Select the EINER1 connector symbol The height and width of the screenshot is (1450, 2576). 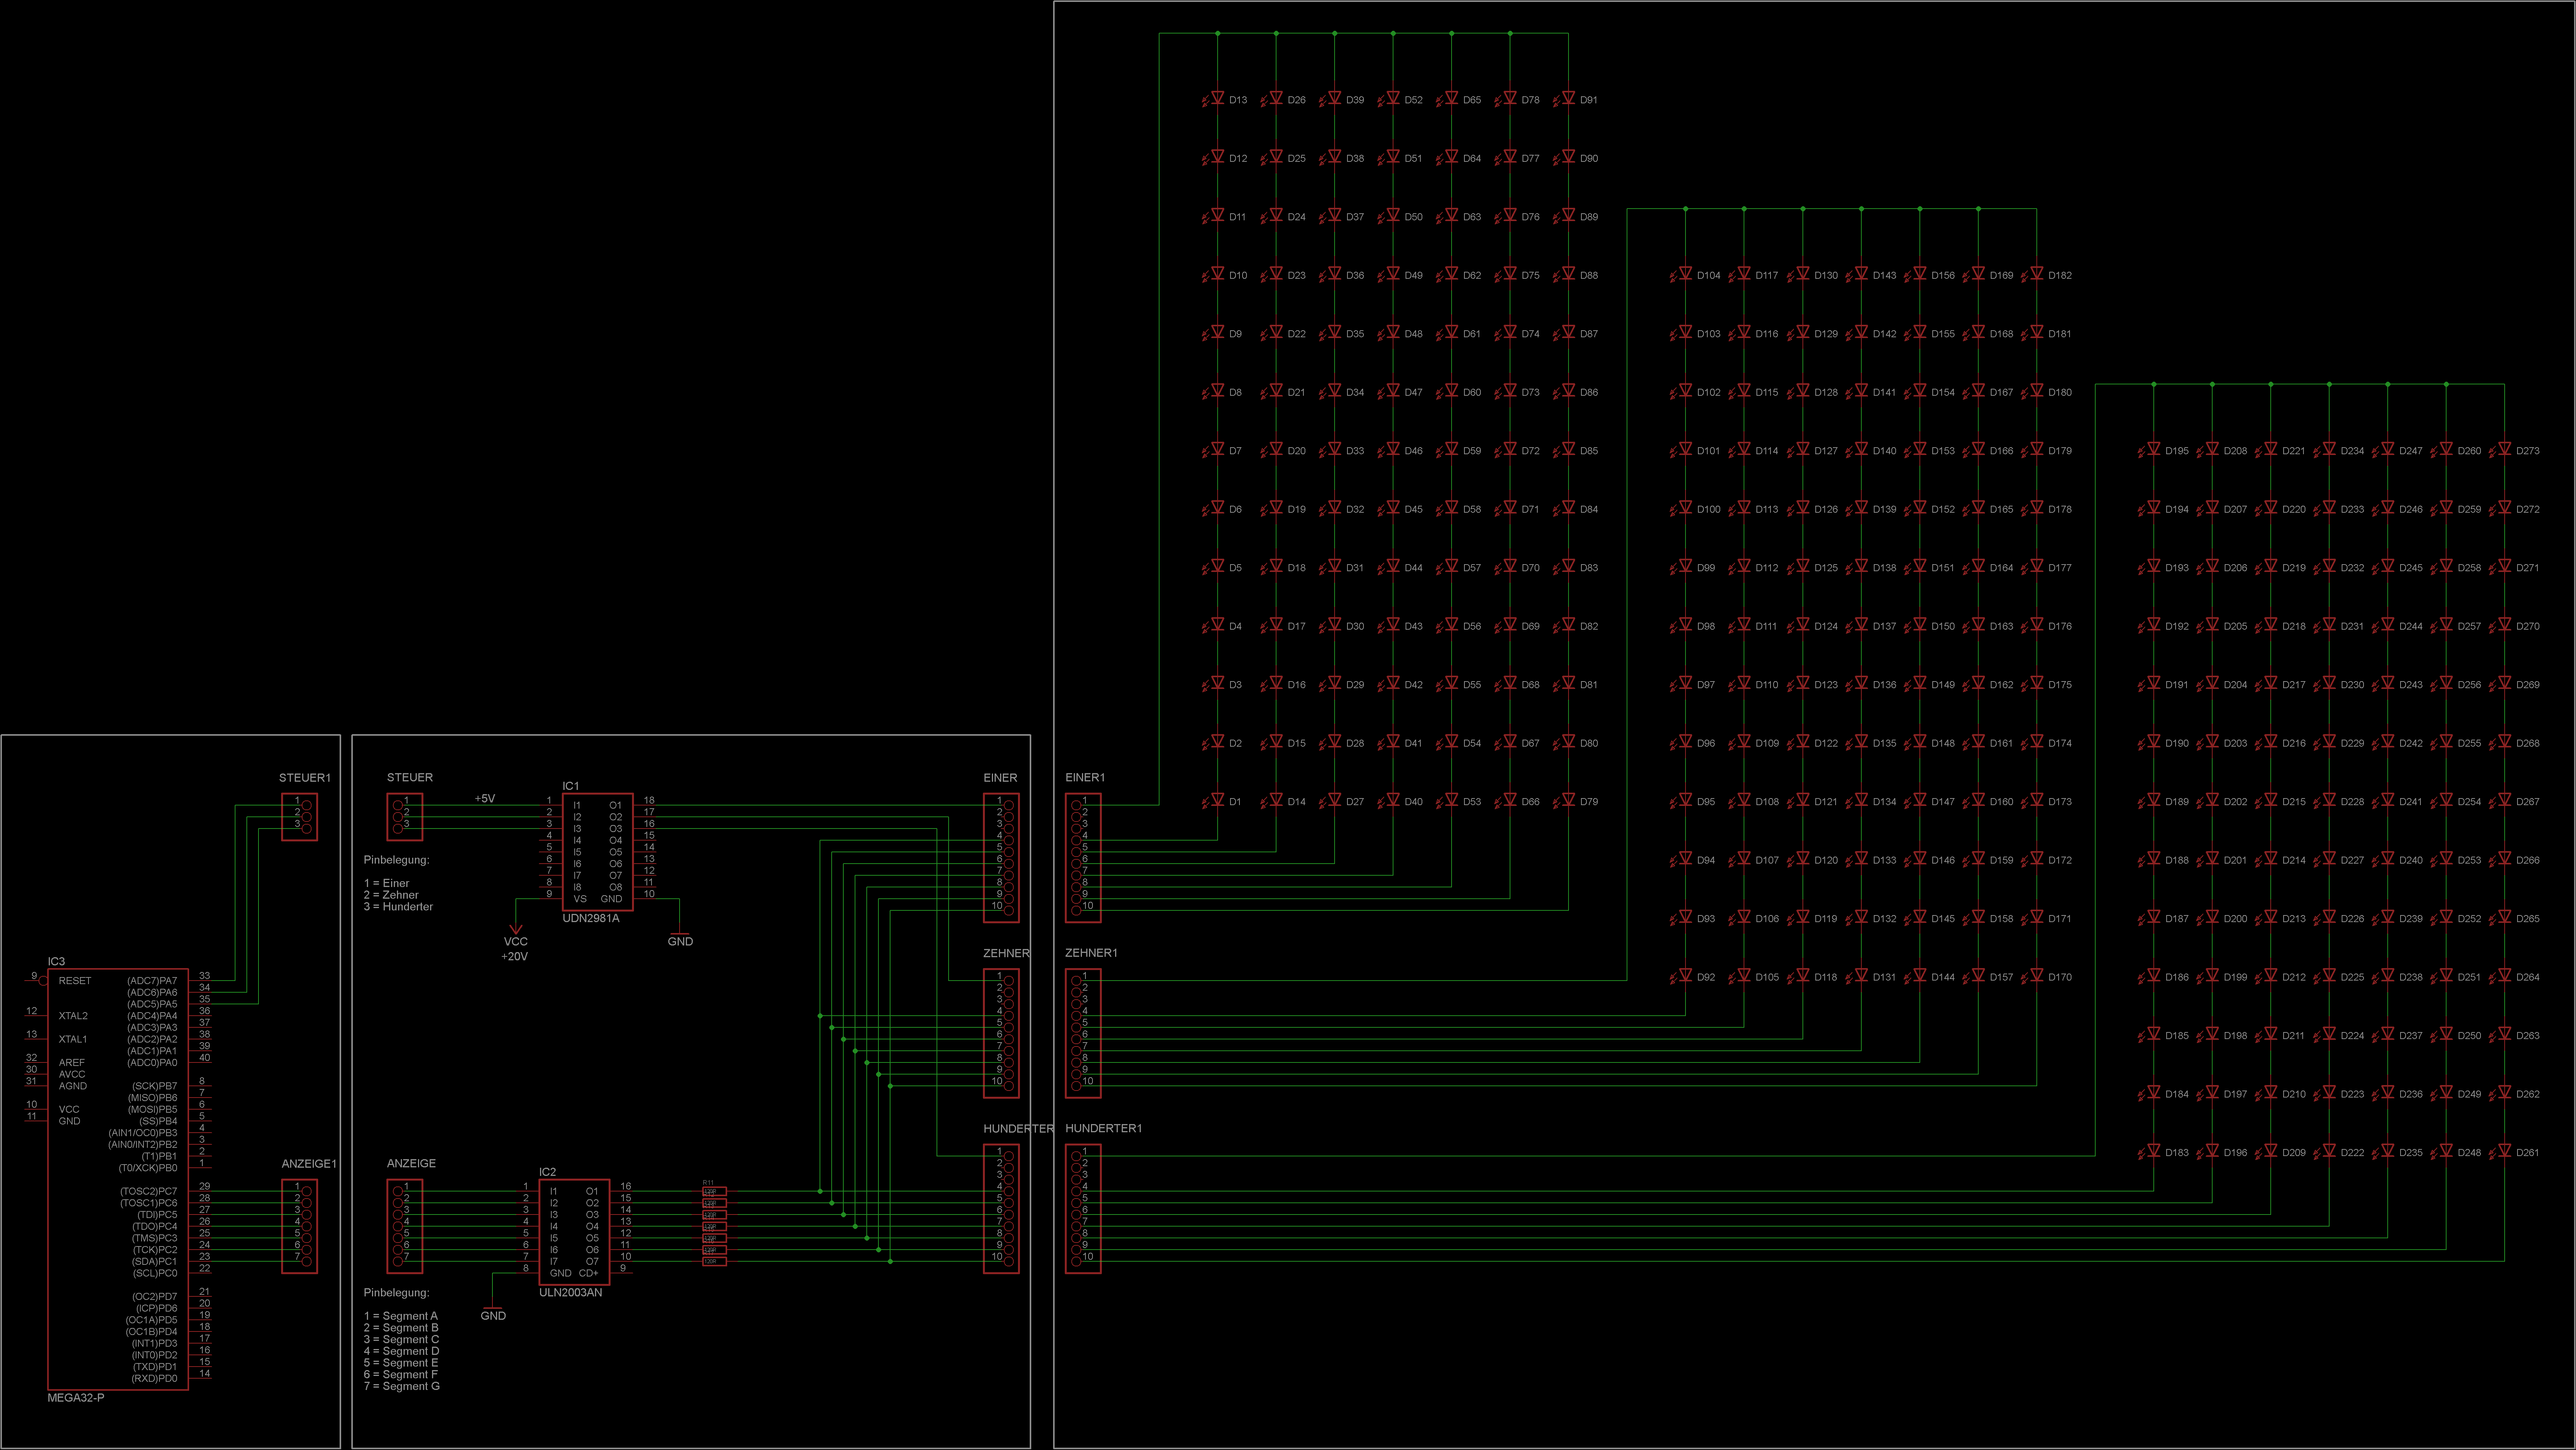pos(1083,858)
